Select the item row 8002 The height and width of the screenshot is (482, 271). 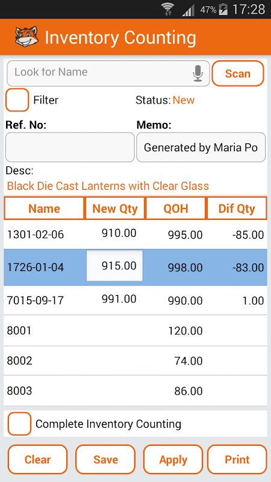[135, 360]
